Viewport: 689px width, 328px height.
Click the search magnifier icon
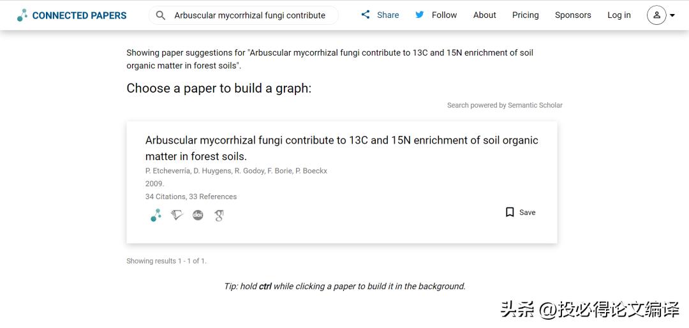click(x=161, y=15)
